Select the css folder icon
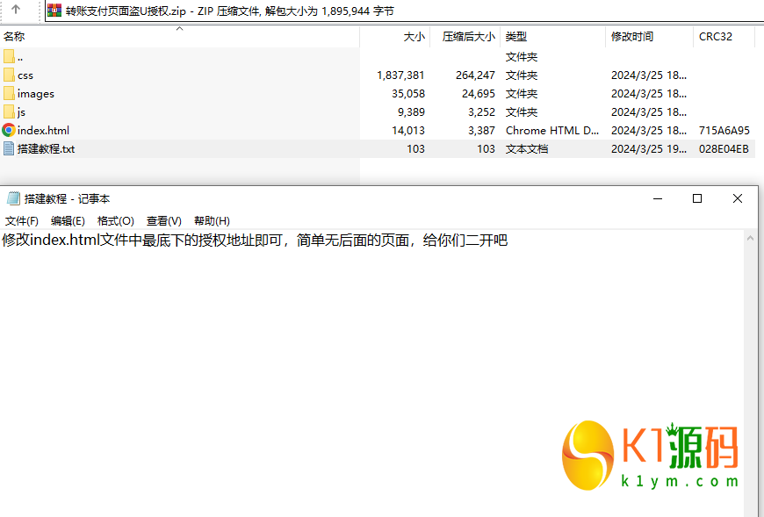Viewport: 764px width, 517px height. [x=9, y=75]
